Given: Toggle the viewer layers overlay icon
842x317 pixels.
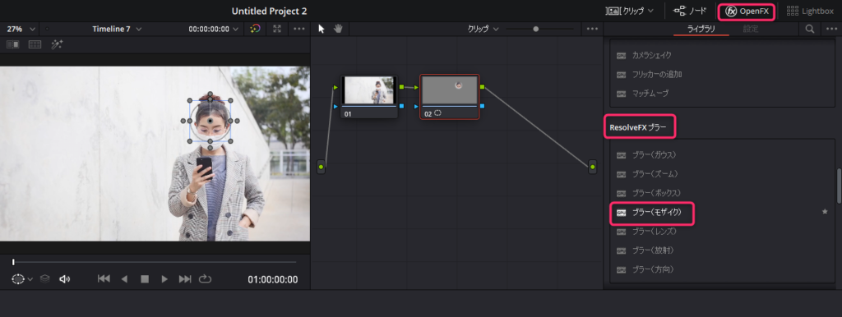Looking at the screenshot, I should click(x=45, y=279).
